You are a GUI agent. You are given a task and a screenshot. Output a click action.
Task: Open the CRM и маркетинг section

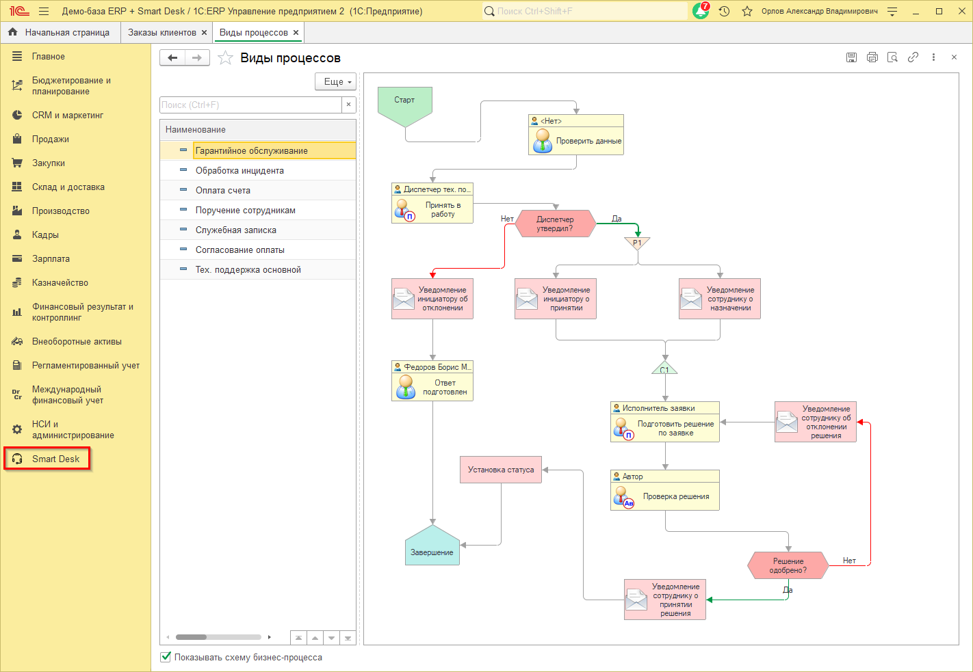click(75, 116)
